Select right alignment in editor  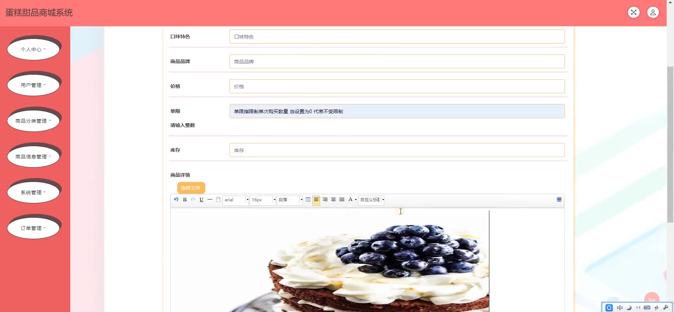pyautogui.click(x=325, y=199)
